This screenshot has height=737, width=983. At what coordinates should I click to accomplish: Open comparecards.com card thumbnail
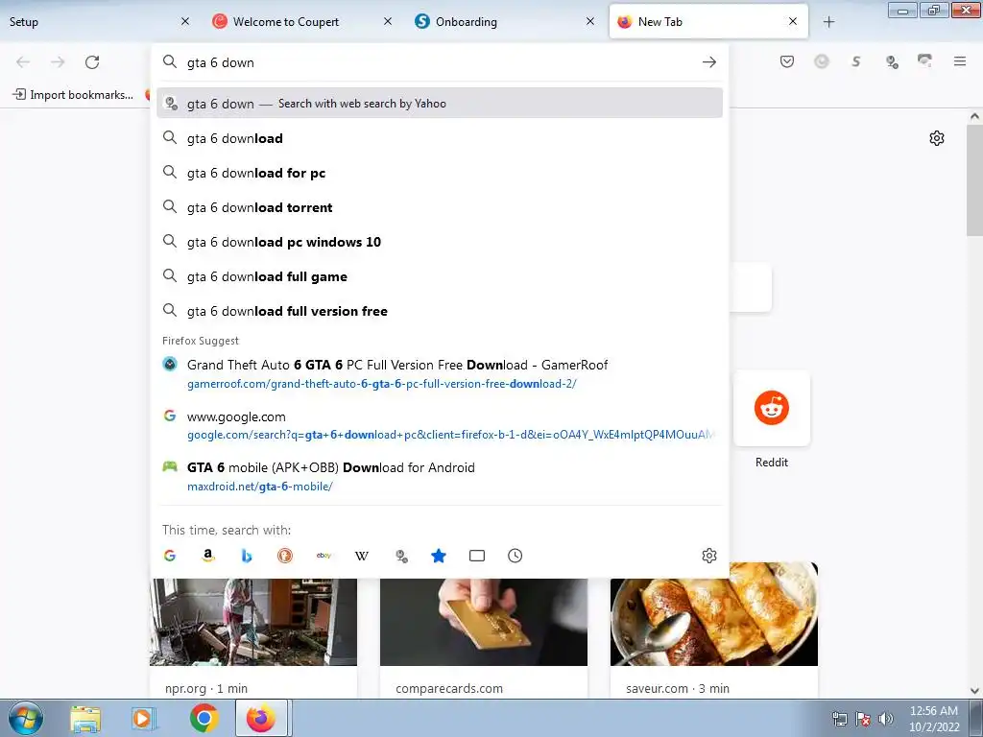484,622
